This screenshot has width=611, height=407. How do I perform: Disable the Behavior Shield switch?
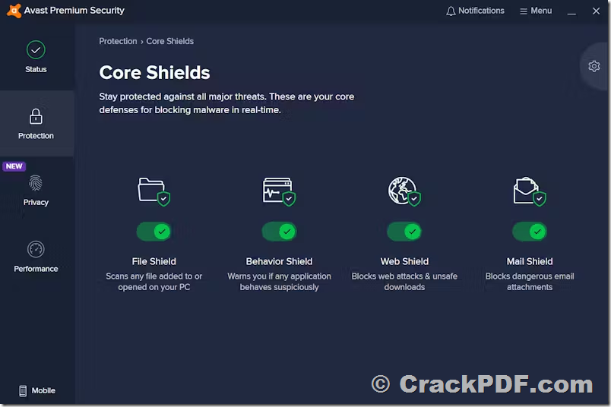pos(279,232)
